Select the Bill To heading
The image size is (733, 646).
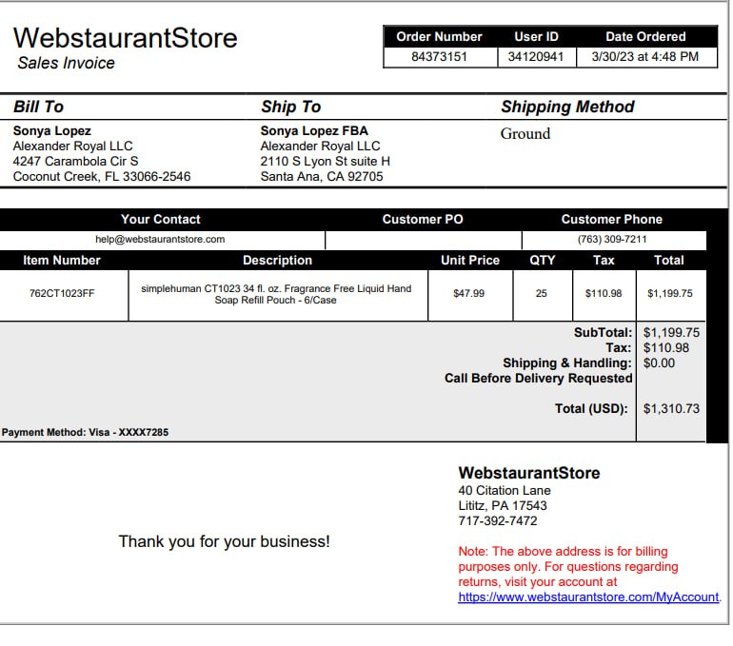38,107
